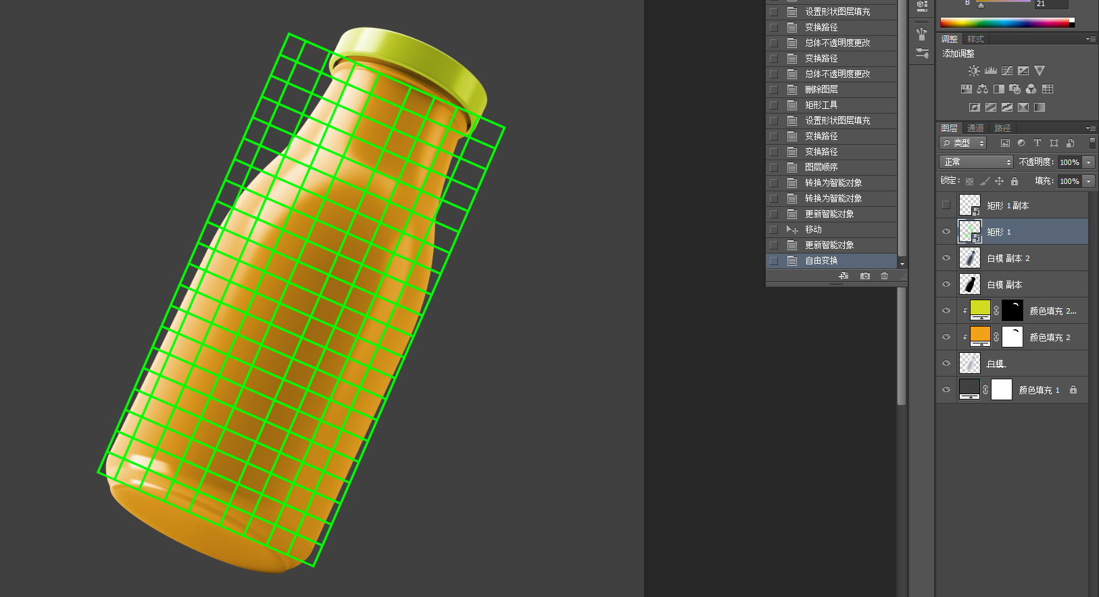Add a Threshold adjustment
The image size is (1099, 597).
(1007, 107)
